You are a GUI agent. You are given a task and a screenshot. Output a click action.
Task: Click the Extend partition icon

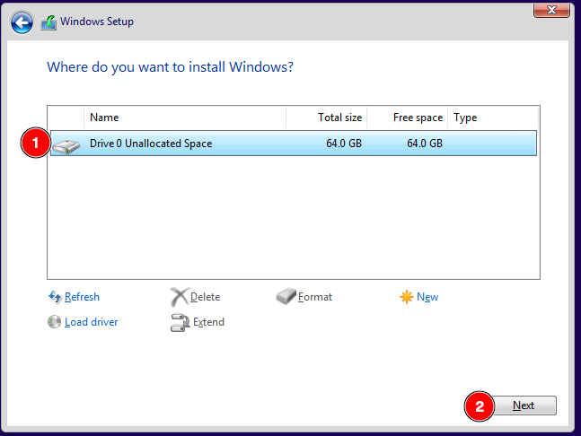tap(180, 322)
